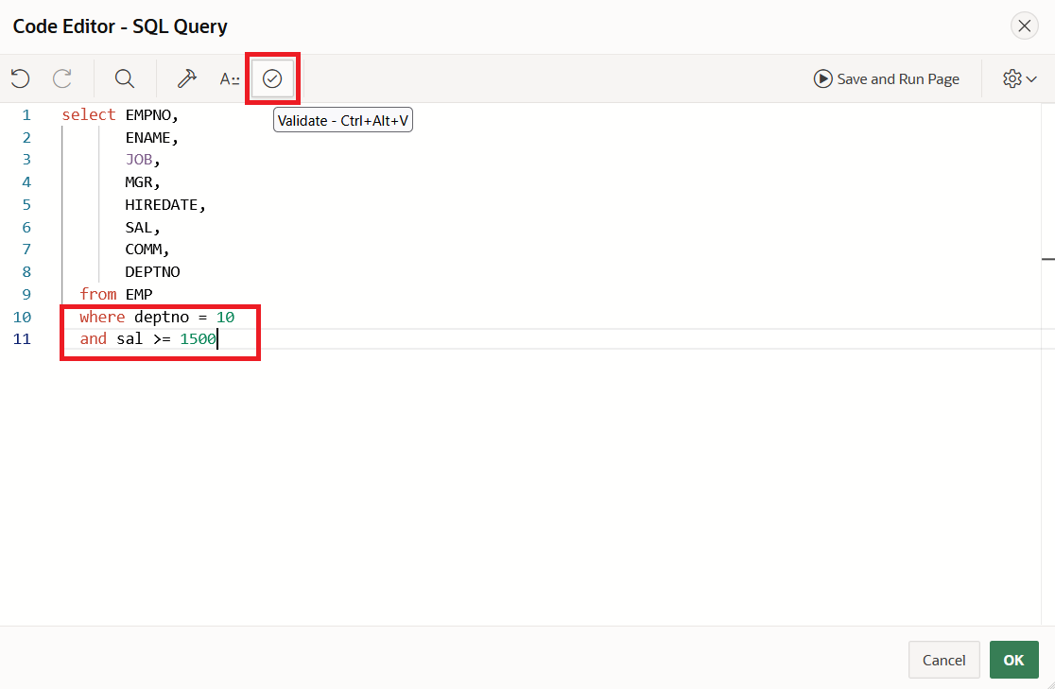Click the Cancel button
Image resolution: width=1055 pixels, height=689 pixels.
click(x=943, y=660)
